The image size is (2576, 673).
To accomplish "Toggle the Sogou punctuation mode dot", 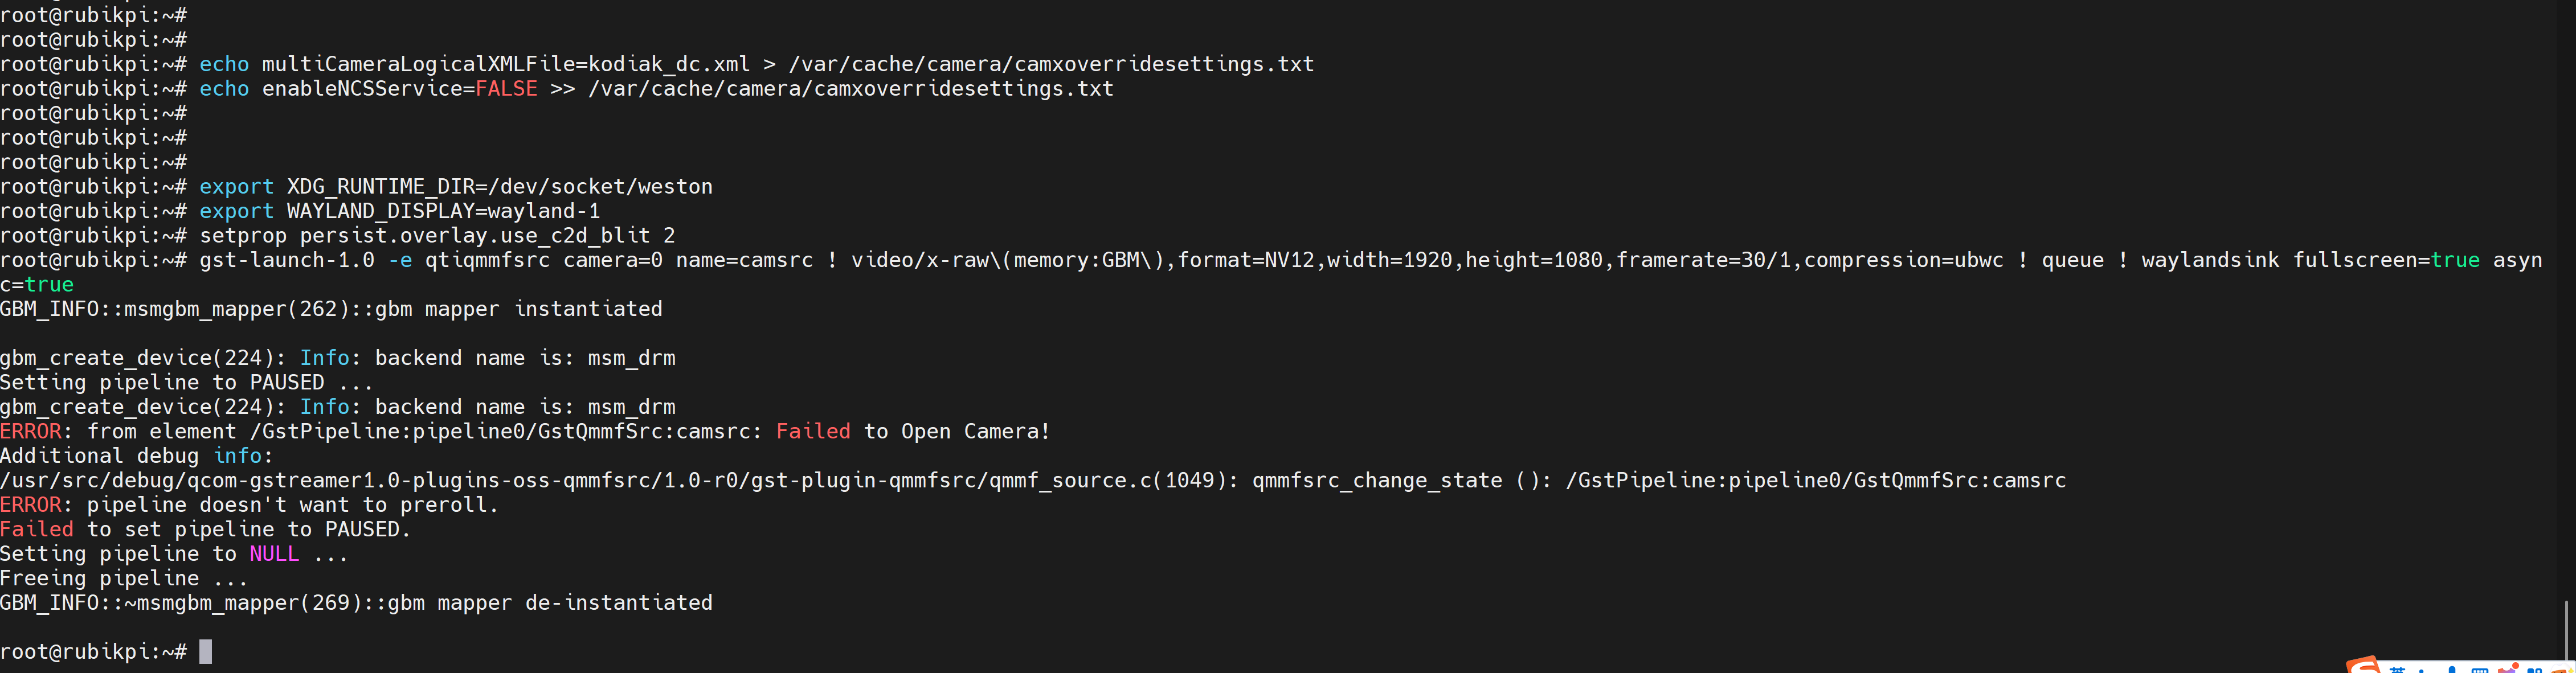I will coord(2422,671).
